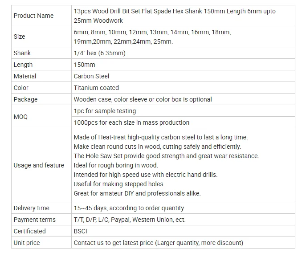Click the size list starting with 6mm
This screenshot has height=261, width=302.
(x=152, y=37)
